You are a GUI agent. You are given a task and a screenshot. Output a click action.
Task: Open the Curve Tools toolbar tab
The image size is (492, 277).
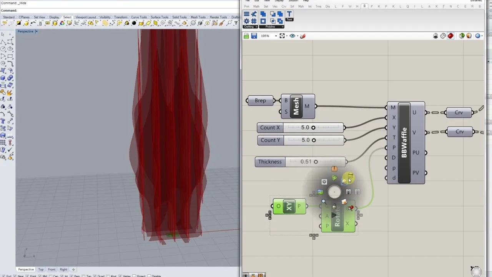tap(139, 17)
